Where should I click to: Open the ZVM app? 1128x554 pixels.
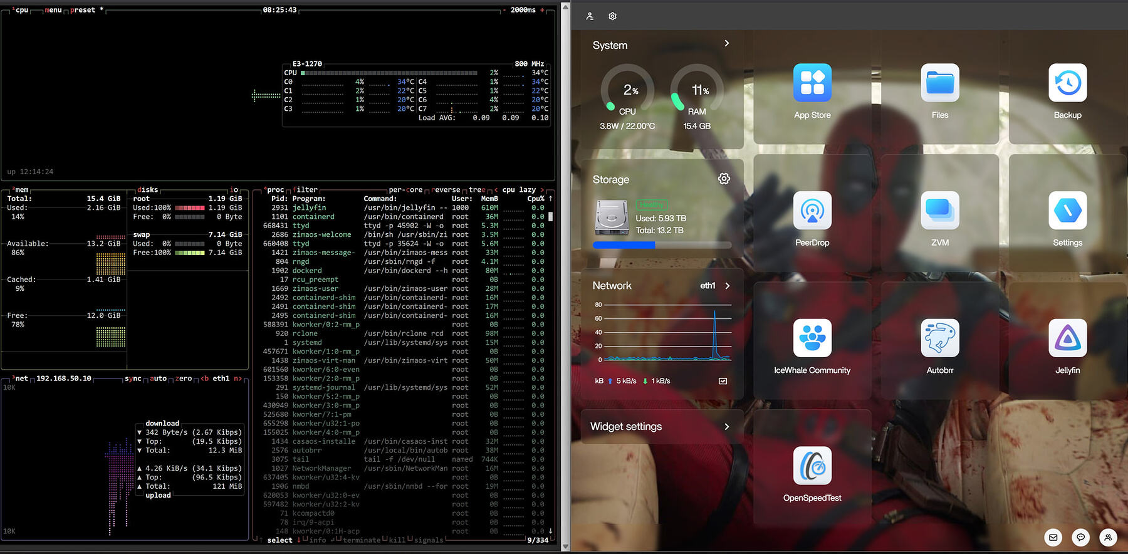(x=940, y=211)
